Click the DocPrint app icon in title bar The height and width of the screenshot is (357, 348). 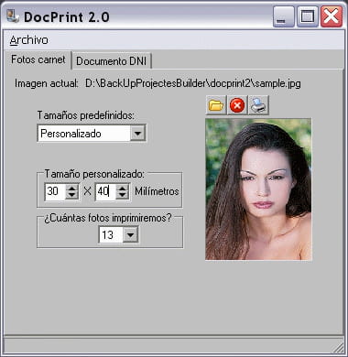coord(13,16)
